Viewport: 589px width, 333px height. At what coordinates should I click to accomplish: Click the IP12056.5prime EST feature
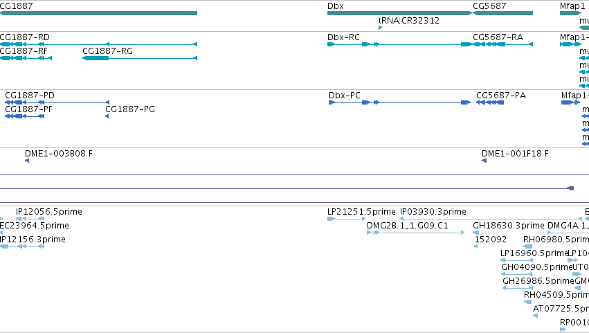[30, 219]
